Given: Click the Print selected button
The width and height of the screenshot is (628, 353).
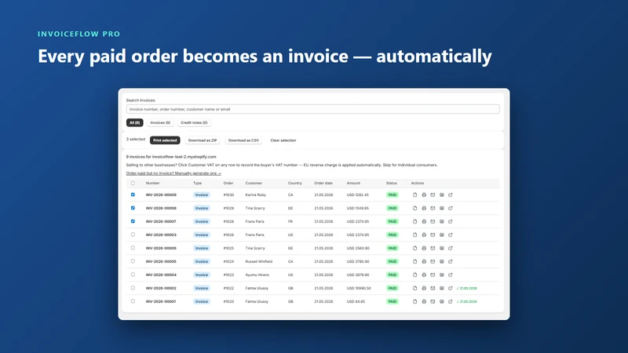Looking at the screenshot, I should click(165, 140).
